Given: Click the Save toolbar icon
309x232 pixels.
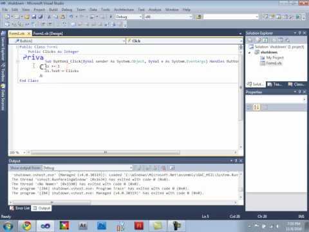Looking at the screenshot, I should (34, 17).
